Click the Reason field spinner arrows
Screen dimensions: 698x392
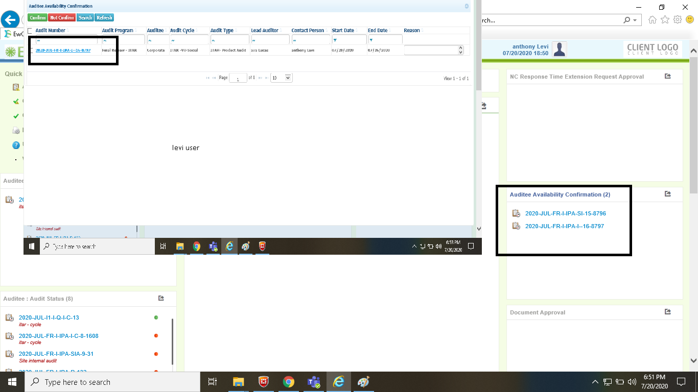point(460,50)
